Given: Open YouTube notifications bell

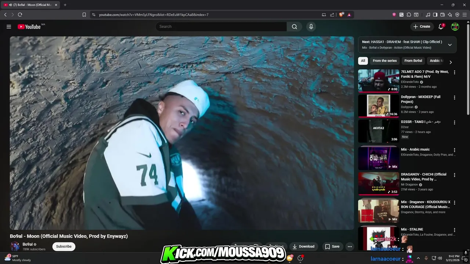Looking at the screenshot, I should (x=441, y=26).
